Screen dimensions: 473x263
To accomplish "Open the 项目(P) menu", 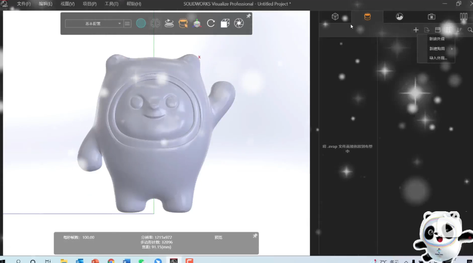I will point(90,4).
